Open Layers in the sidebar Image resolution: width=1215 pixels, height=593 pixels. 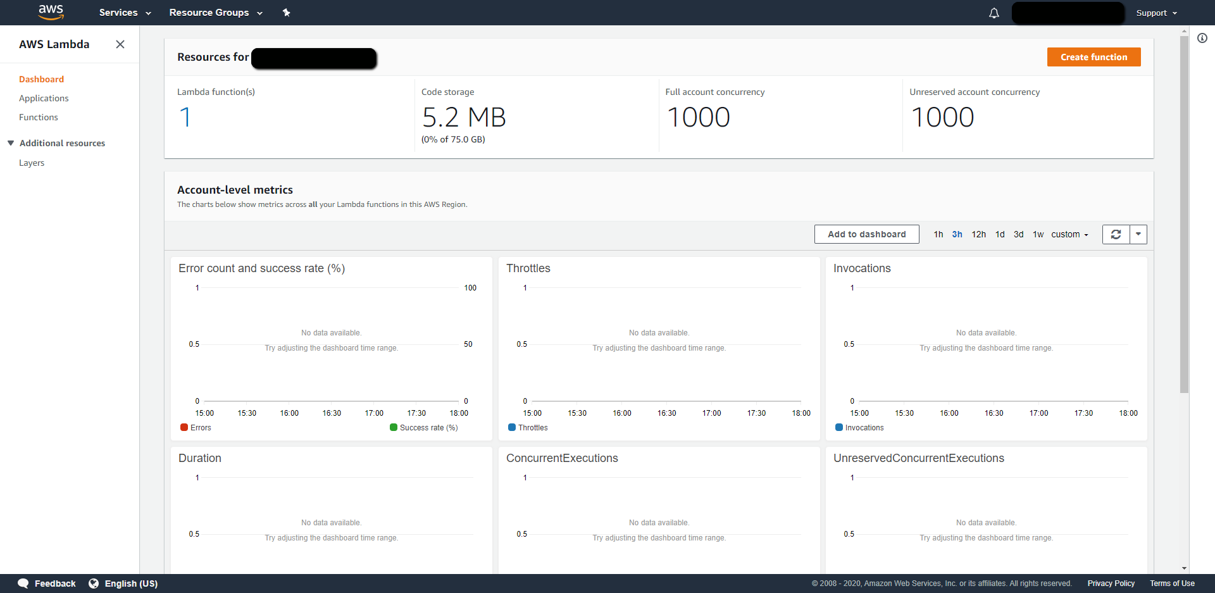32,163
